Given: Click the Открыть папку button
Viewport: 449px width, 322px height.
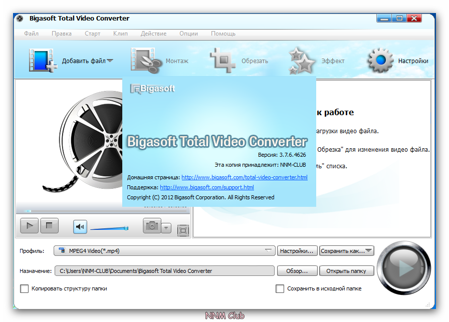Looking at the screenshot, I should point(346,271).
